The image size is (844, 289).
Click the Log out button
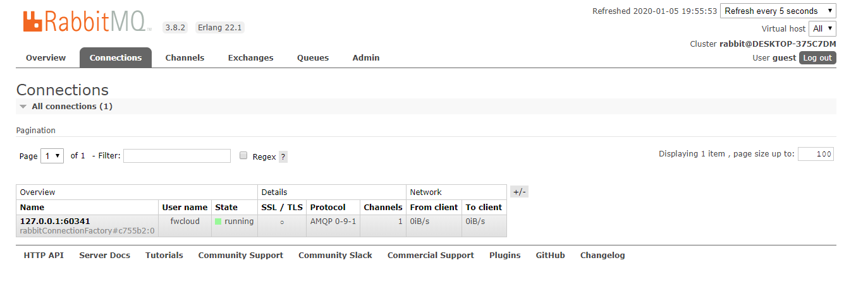pyautogui.click(x=817, y=57)
